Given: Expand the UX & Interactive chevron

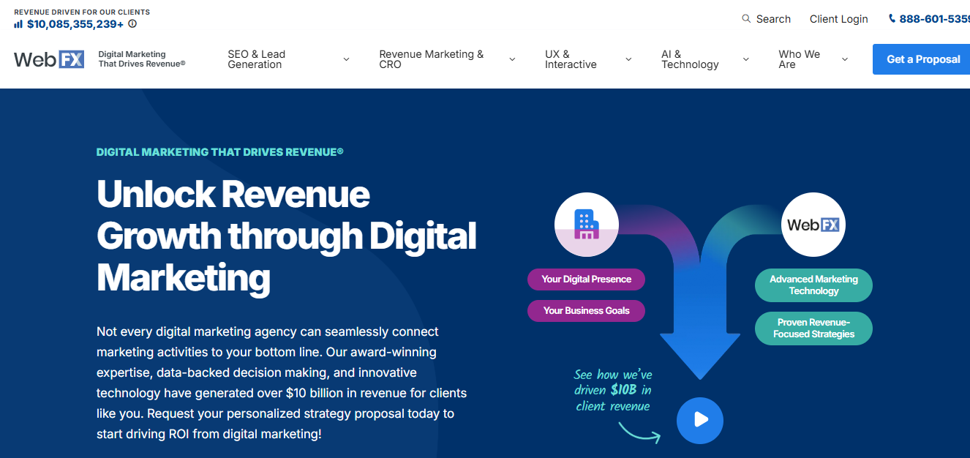Looking at the screenshot, I should click(628, 60).
